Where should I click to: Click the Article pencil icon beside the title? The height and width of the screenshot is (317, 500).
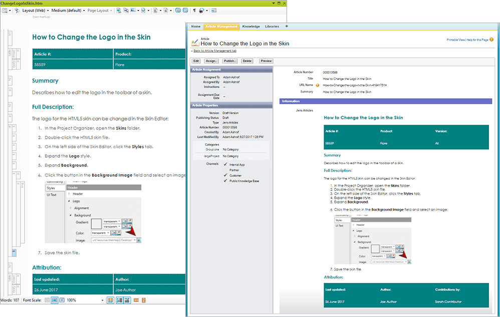[x=195, y=43]
